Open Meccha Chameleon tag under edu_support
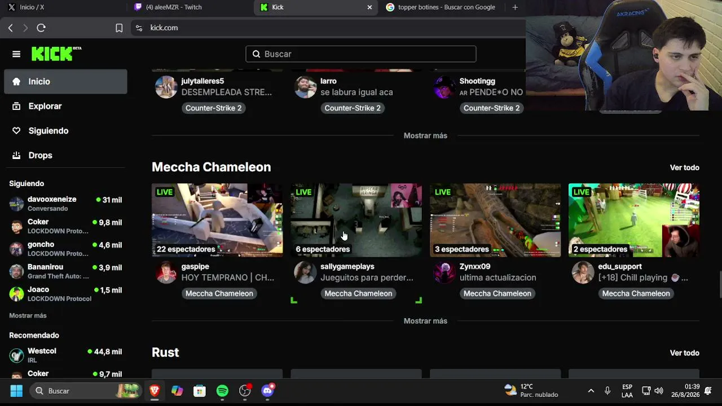Screen dimensions: 722x406 click(x=636, y=294)
